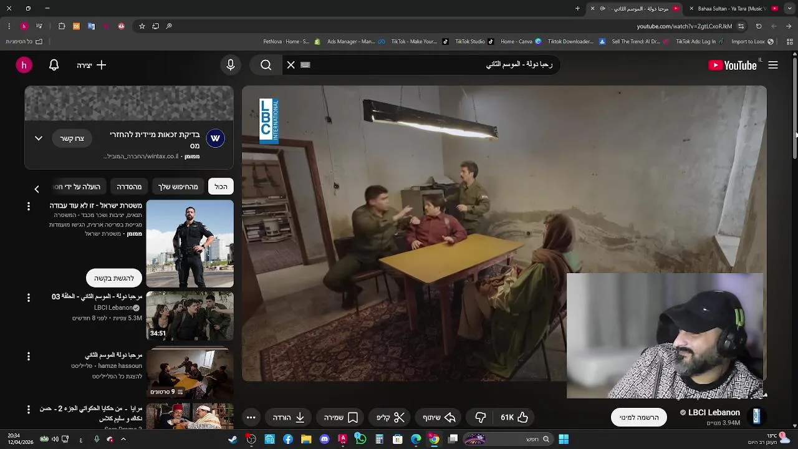Bookmark this page with star
This screenshot has width=798, height=449.
[142, 26]
